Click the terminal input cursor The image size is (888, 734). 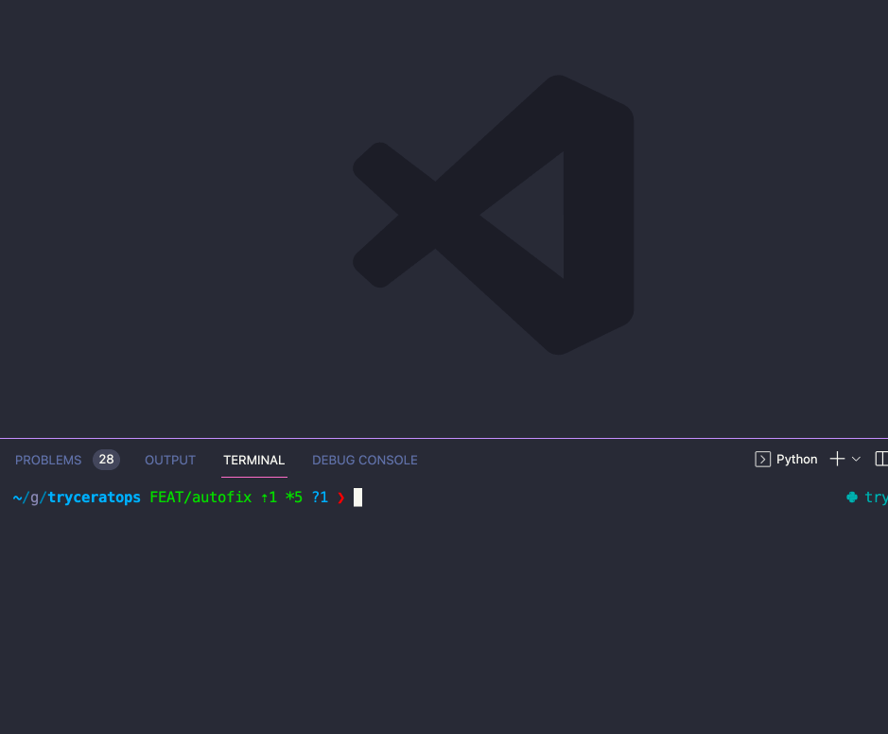coord(357,498)
